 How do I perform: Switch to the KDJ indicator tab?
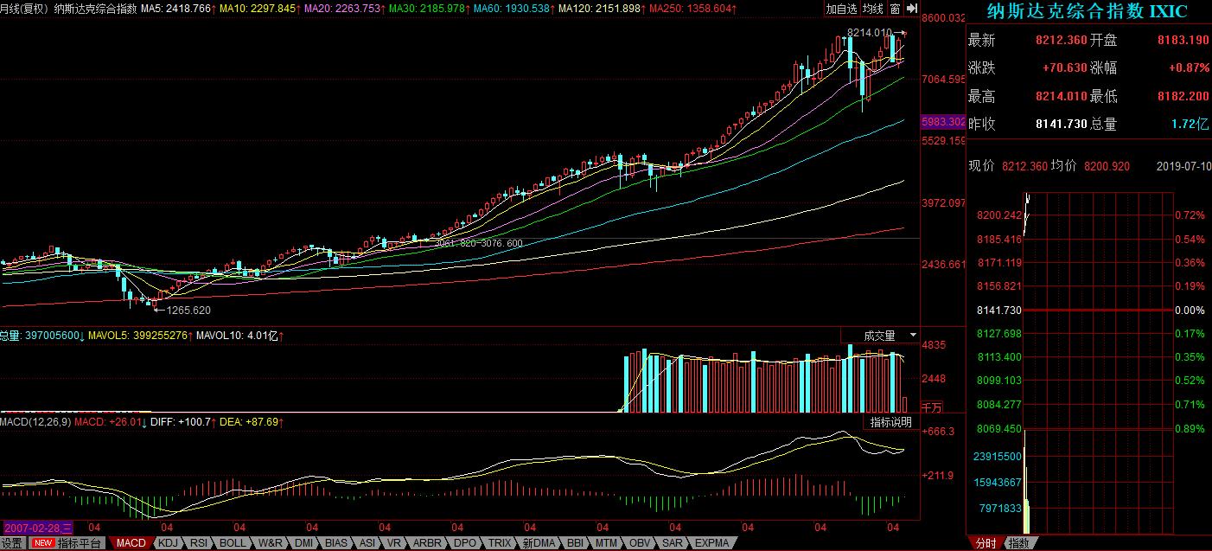169,543
